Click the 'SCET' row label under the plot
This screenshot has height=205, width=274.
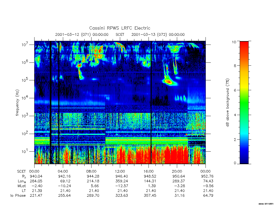click(x=21, y=171)
